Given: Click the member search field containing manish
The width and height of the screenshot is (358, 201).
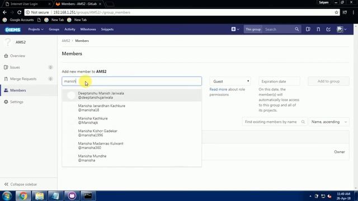Looking at the screenshot, I should 132,81.
